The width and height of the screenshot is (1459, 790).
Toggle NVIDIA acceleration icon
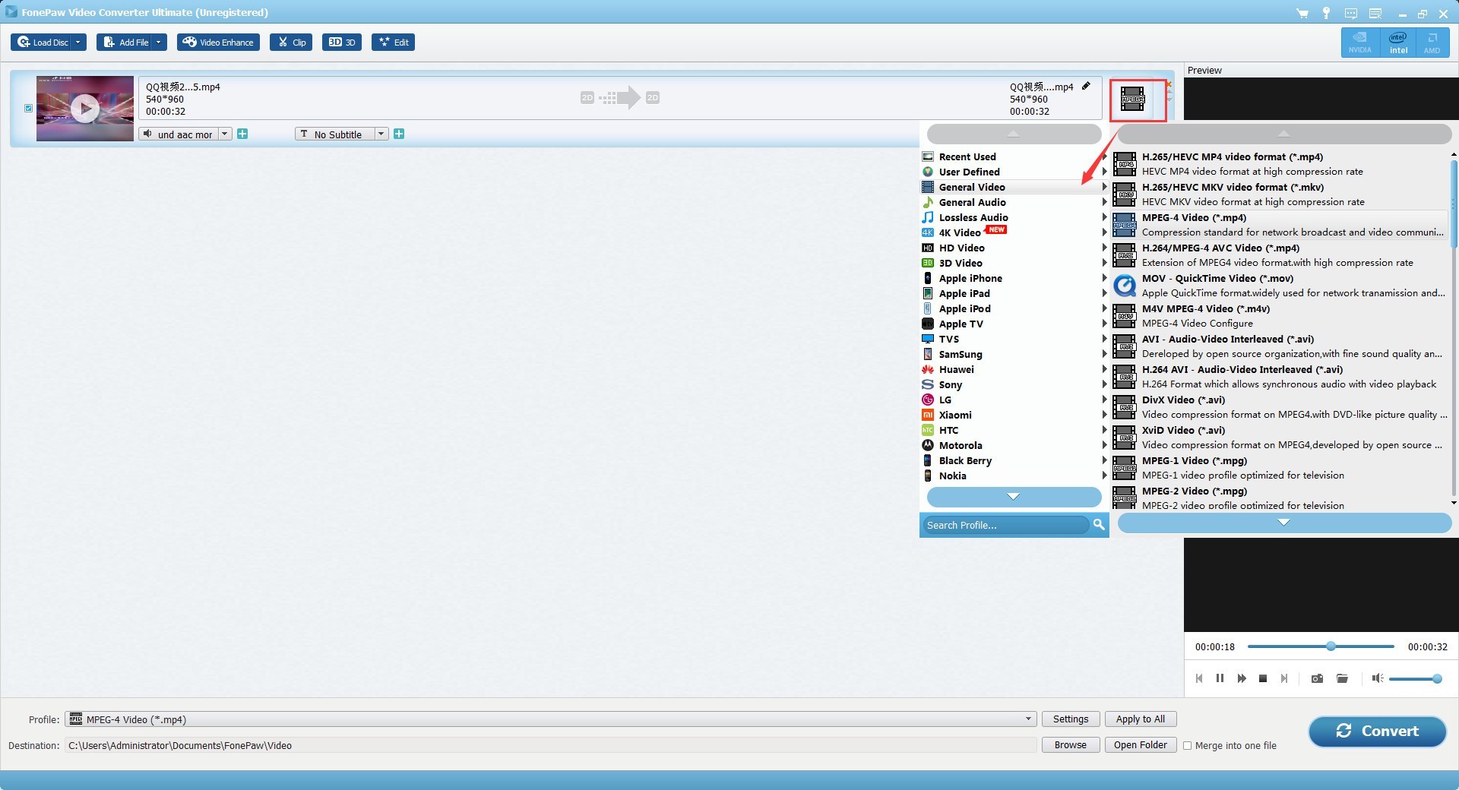[1360, 43]
